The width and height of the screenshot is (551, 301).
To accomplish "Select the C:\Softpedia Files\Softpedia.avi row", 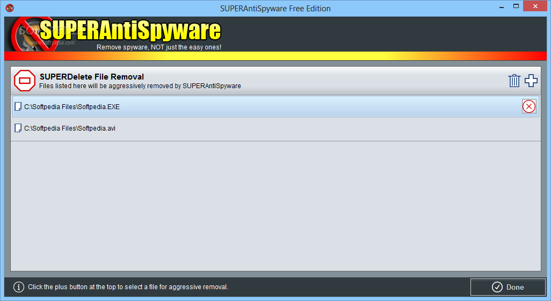I will tap(275, 128).
